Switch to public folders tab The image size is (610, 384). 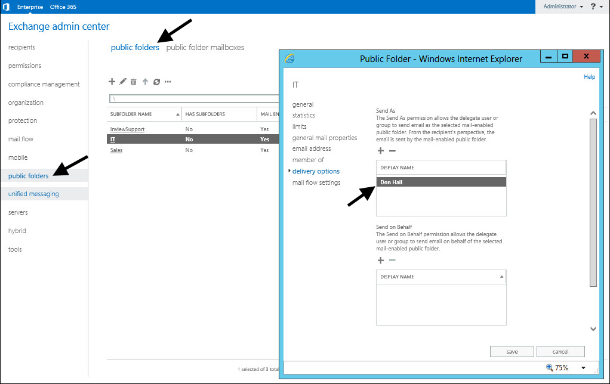point(135,48)
